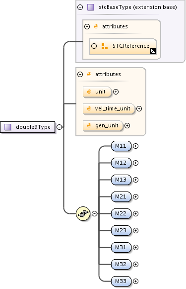Click the purple double9Type type icon

tap(7, 127)
